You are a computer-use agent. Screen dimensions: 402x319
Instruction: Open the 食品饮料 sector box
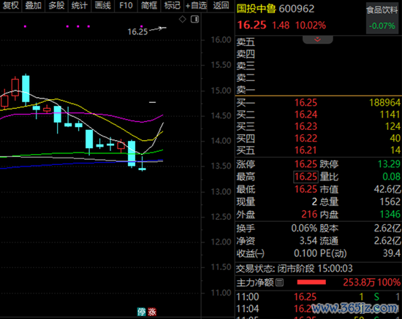[x=382, y=18]
